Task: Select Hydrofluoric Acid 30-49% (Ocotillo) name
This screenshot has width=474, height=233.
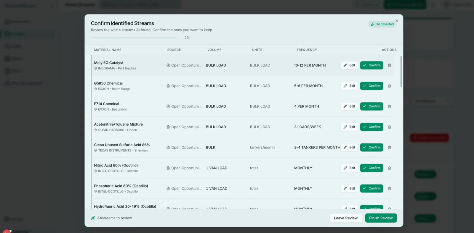Action: pos(125,206)
